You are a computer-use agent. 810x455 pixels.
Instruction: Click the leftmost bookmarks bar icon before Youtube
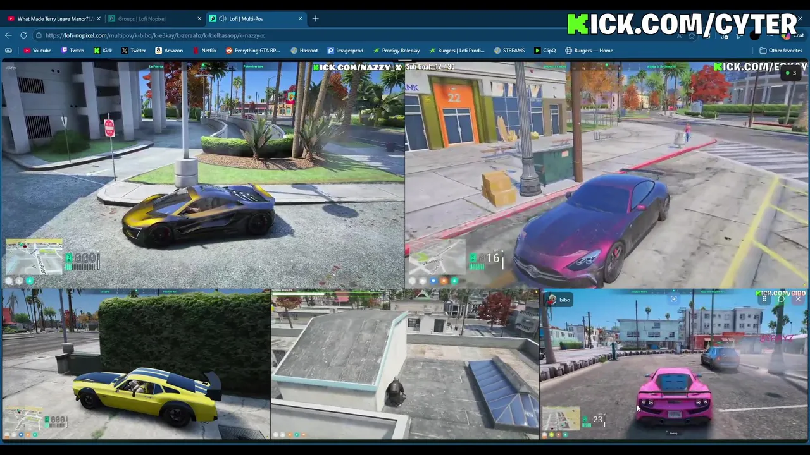point(8,51)
